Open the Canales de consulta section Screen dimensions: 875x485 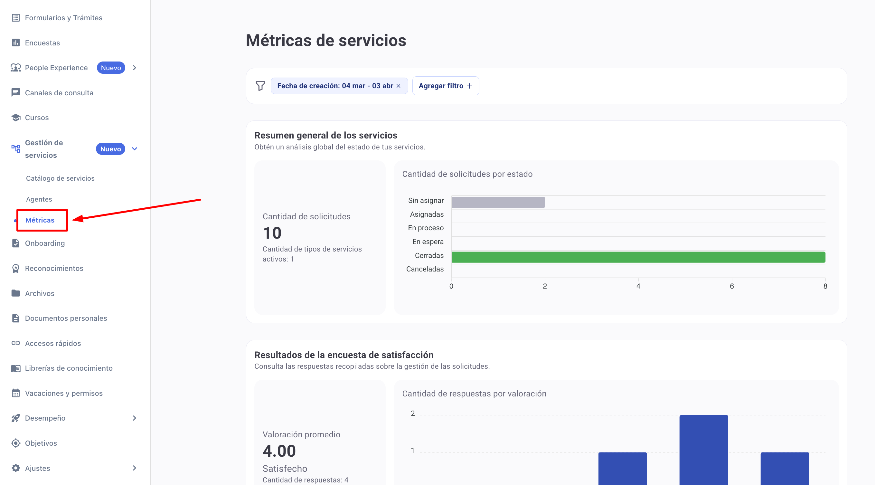coord(59,92)
